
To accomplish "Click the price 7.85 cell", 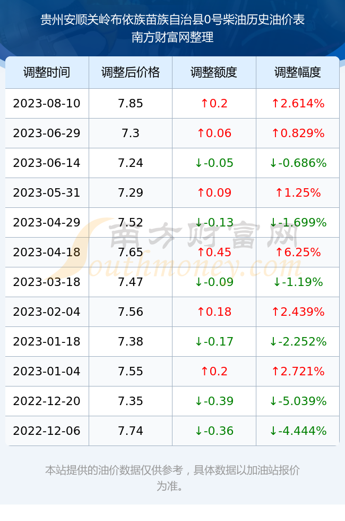I will [131, 103].
